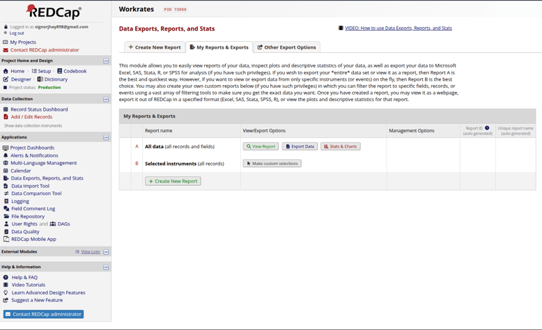Click the Dictionary icon
This screenshot has width=542, height=330.
click(40, 79)
